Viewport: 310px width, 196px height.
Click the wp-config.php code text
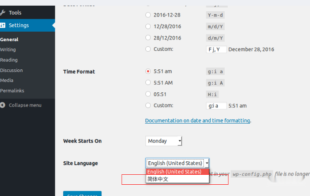pos(252,174)
